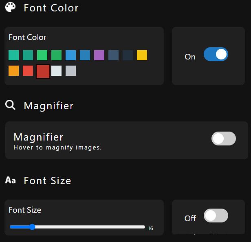
Task: Pick the bright blue color swatch
Action: [x=70, y=55]
